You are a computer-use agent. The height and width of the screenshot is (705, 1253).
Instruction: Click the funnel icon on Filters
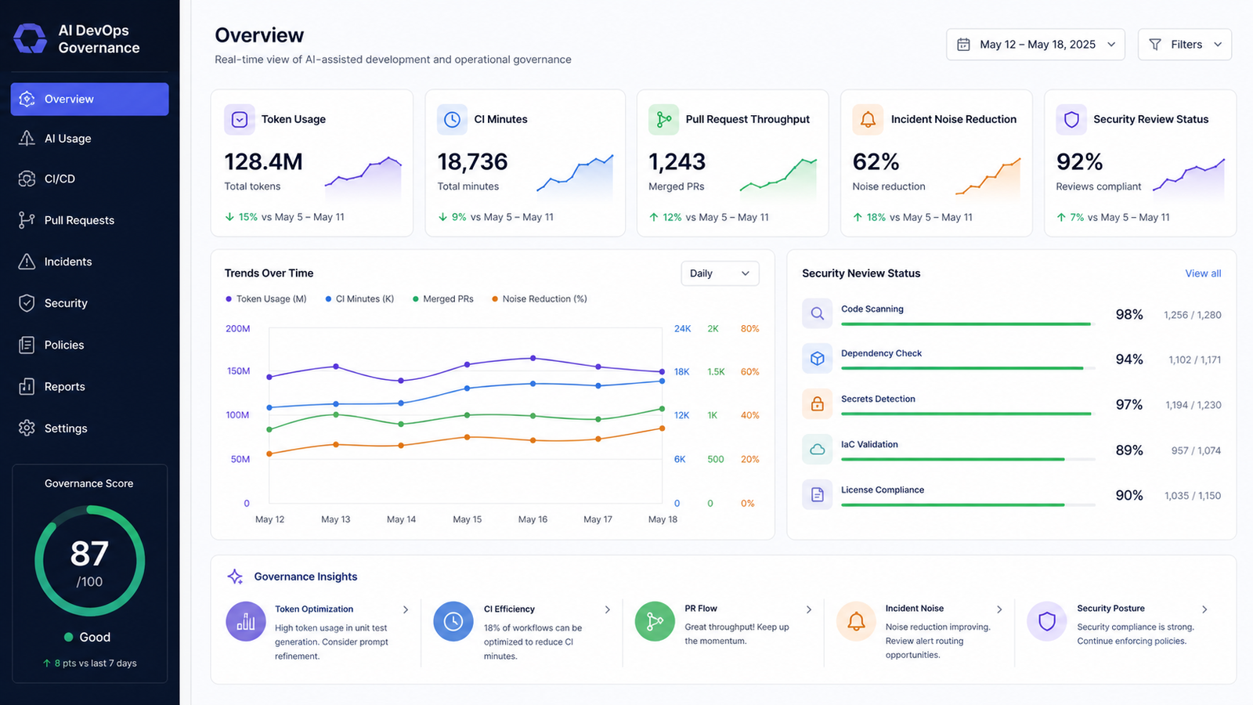[x=1155, y=45]
